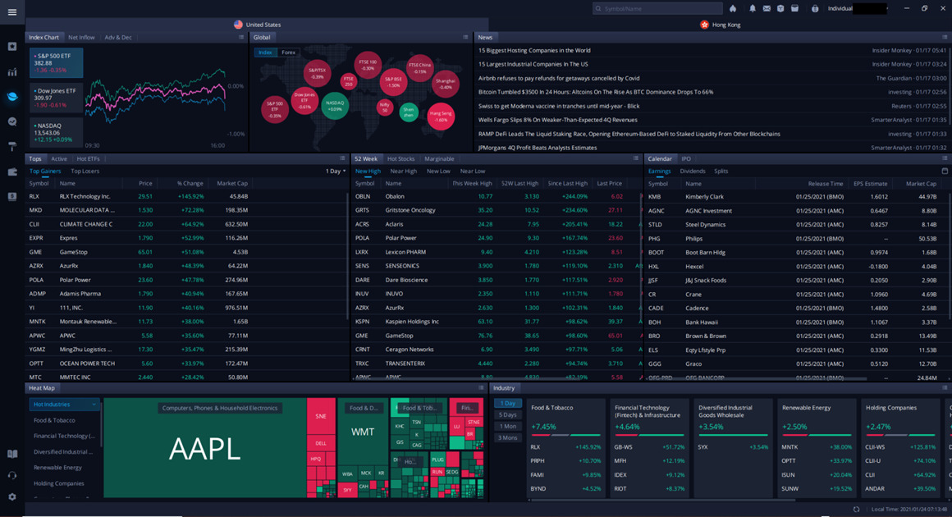Image resolution: width=952 pixels, height=517 pixels.
Task: Open the headset support icon in sidebar
Action: 12,476
